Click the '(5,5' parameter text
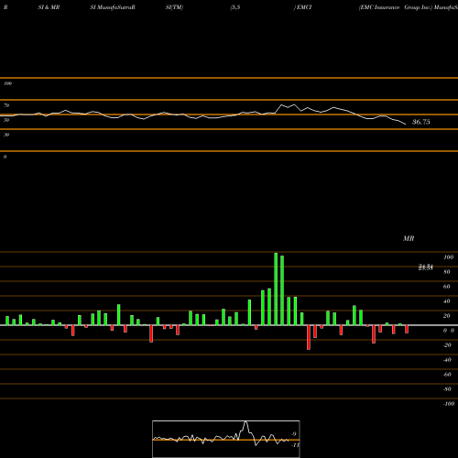 235,7
